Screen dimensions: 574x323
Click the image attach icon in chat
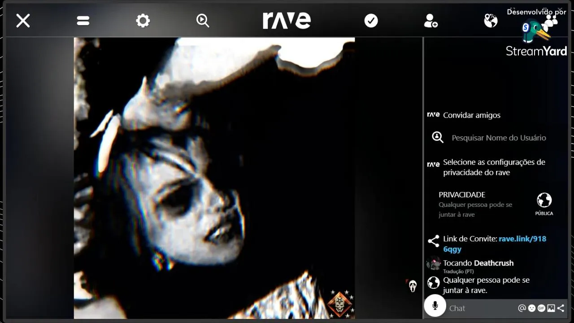551,308
